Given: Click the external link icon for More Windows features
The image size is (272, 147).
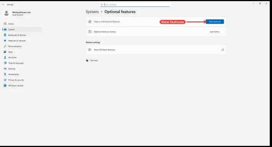Looking at the screenshot, I should 223,50.
